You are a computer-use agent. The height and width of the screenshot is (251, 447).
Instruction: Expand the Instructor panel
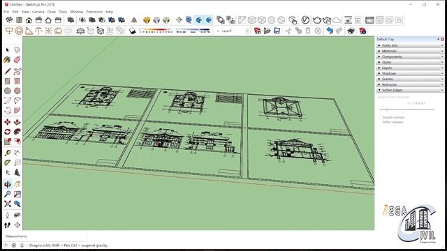coord(410,84)
